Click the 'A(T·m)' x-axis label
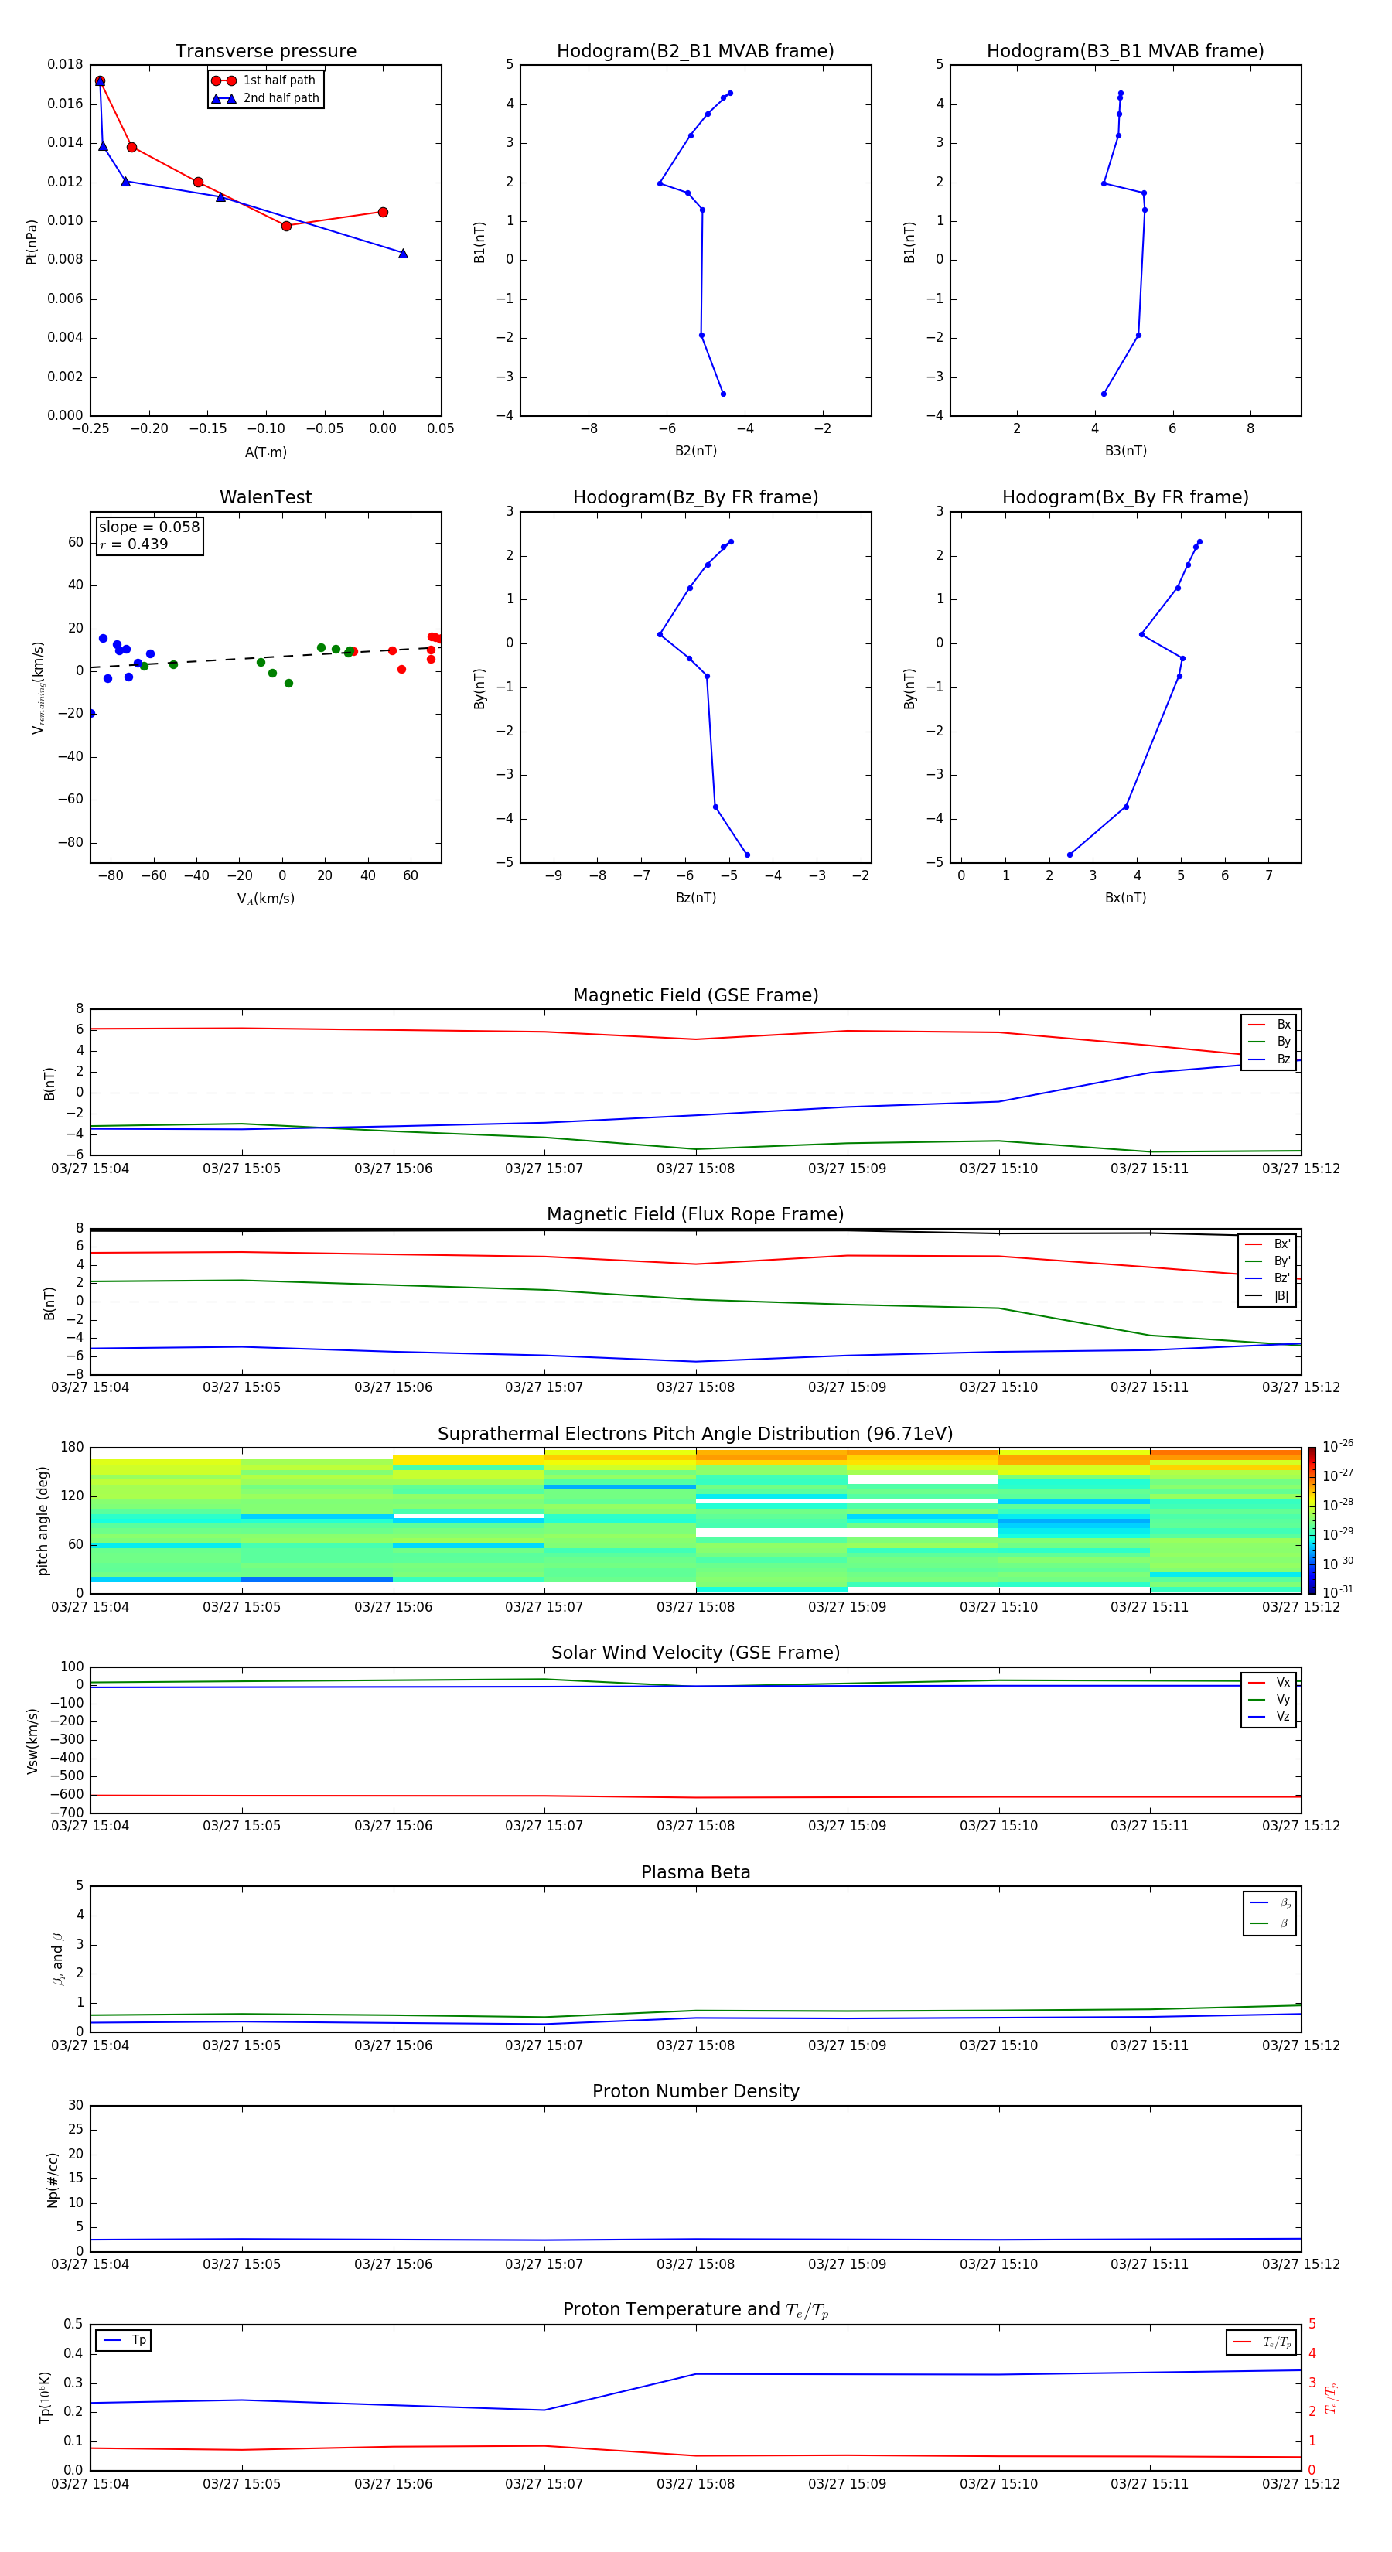Viewport: 1392px width, 2552px height. (265, 452)
